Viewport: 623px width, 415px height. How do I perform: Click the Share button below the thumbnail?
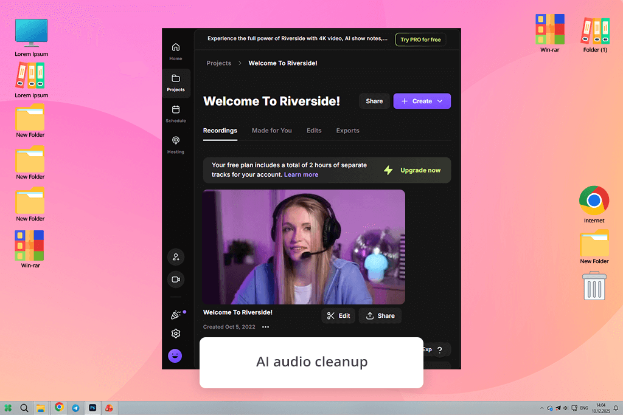[x=380, y=316]
